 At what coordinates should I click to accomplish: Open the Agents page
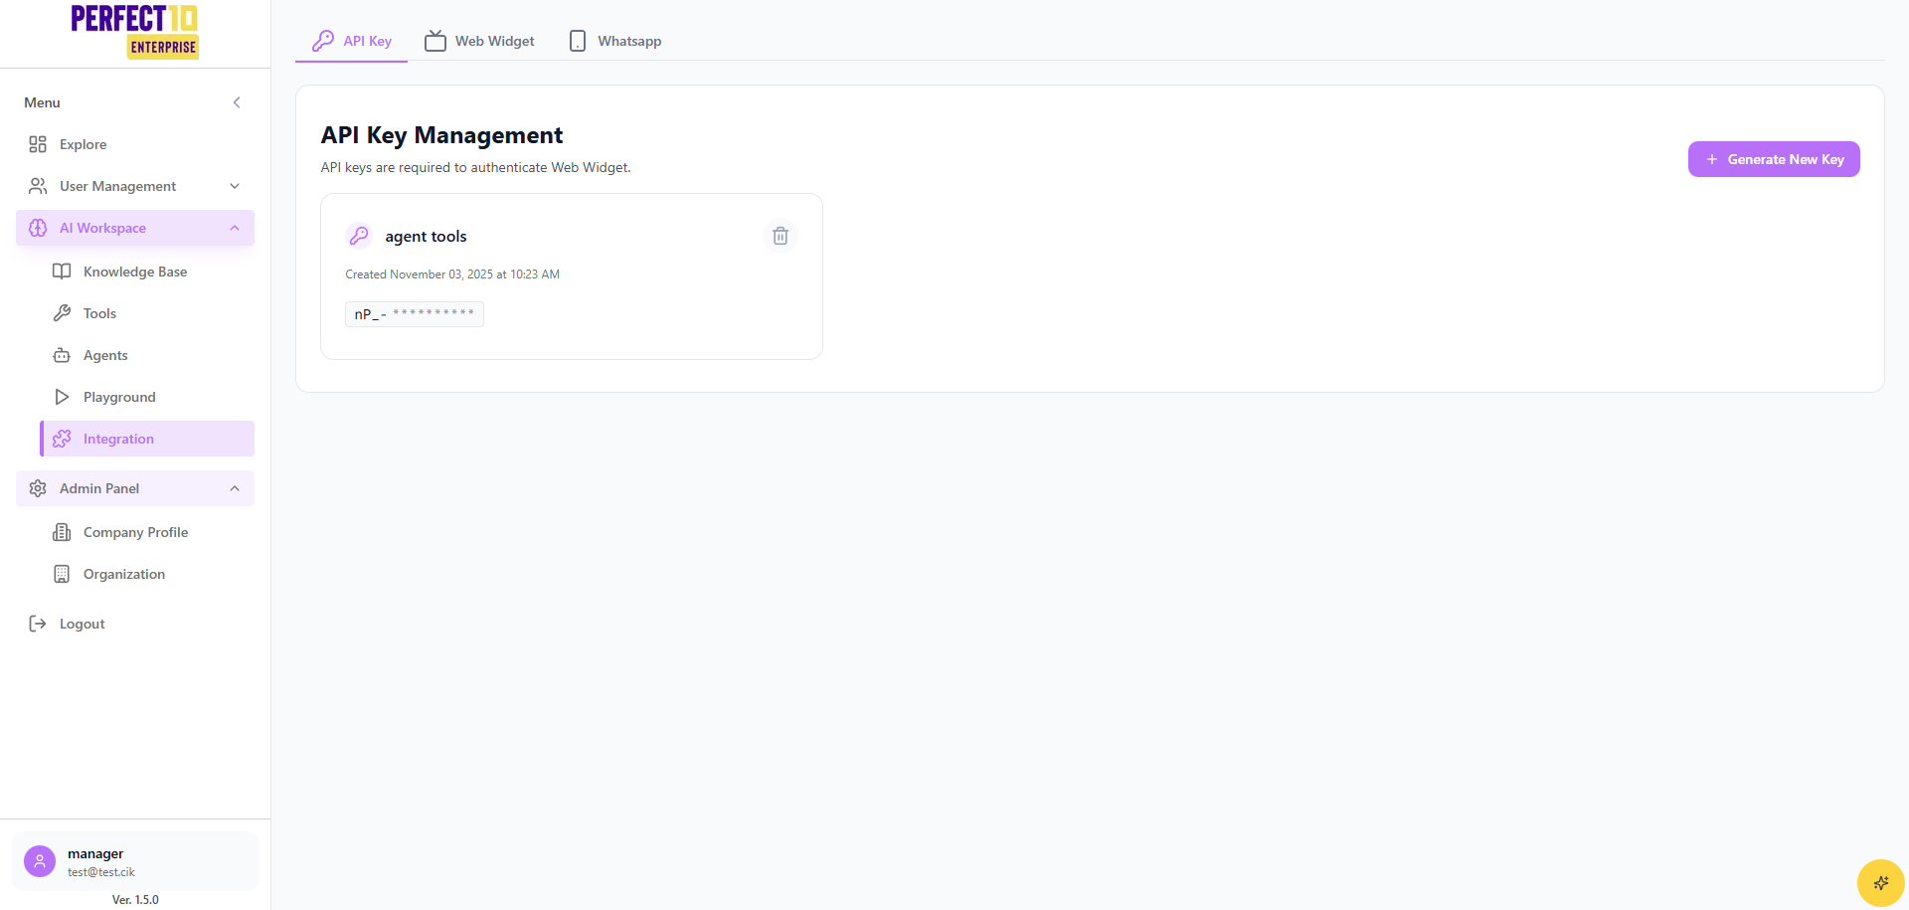click(147, 355)
